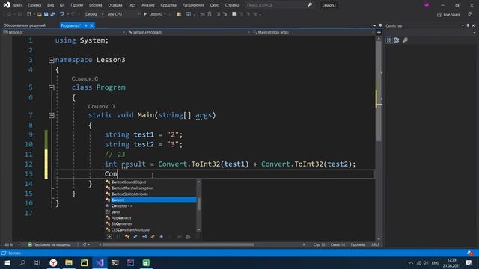
Task: Select const keyword in the completion list
Action: [150, 212]
